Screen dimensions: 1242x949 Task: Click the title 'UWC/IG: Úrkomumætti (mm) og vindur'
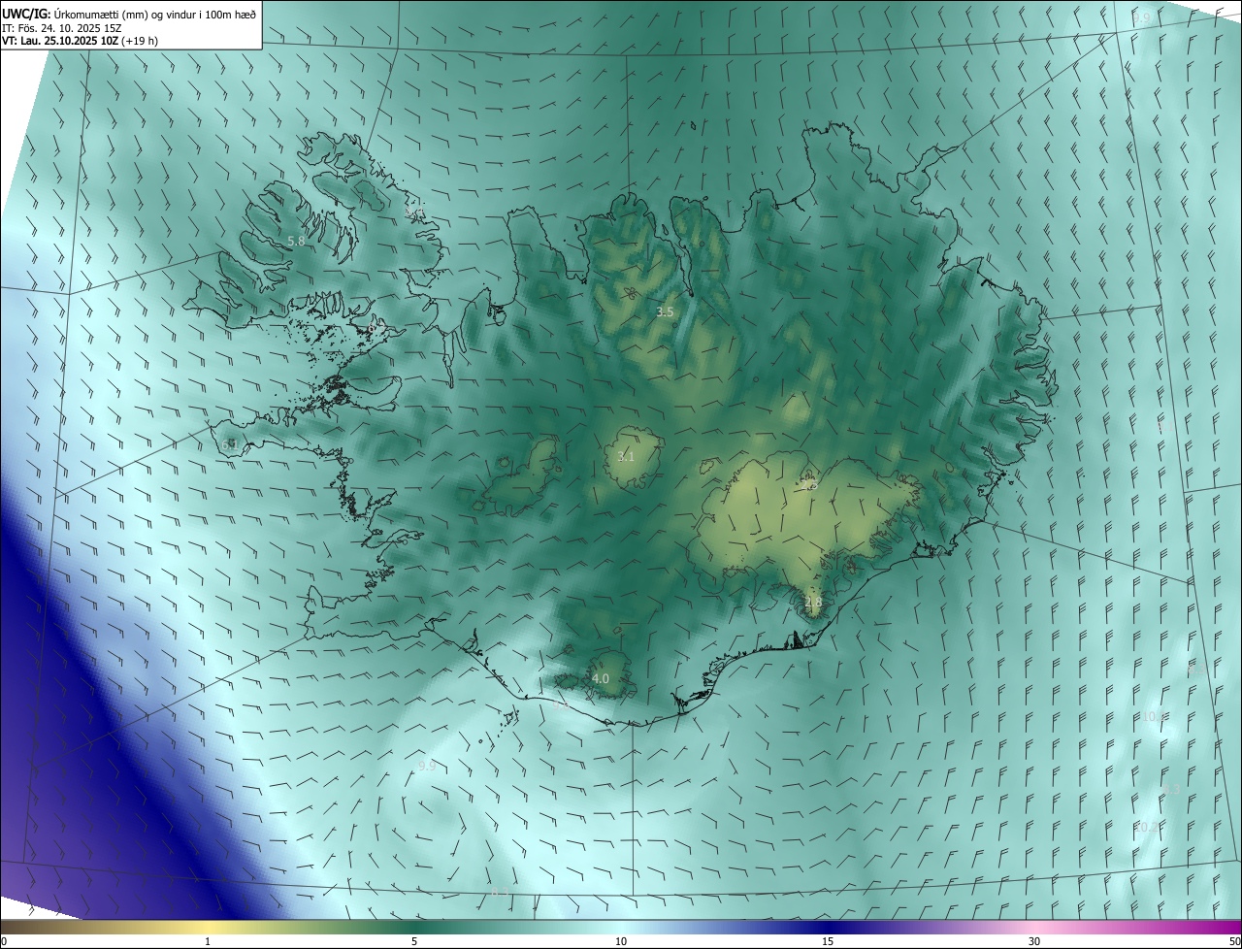(x=129, y=14)
